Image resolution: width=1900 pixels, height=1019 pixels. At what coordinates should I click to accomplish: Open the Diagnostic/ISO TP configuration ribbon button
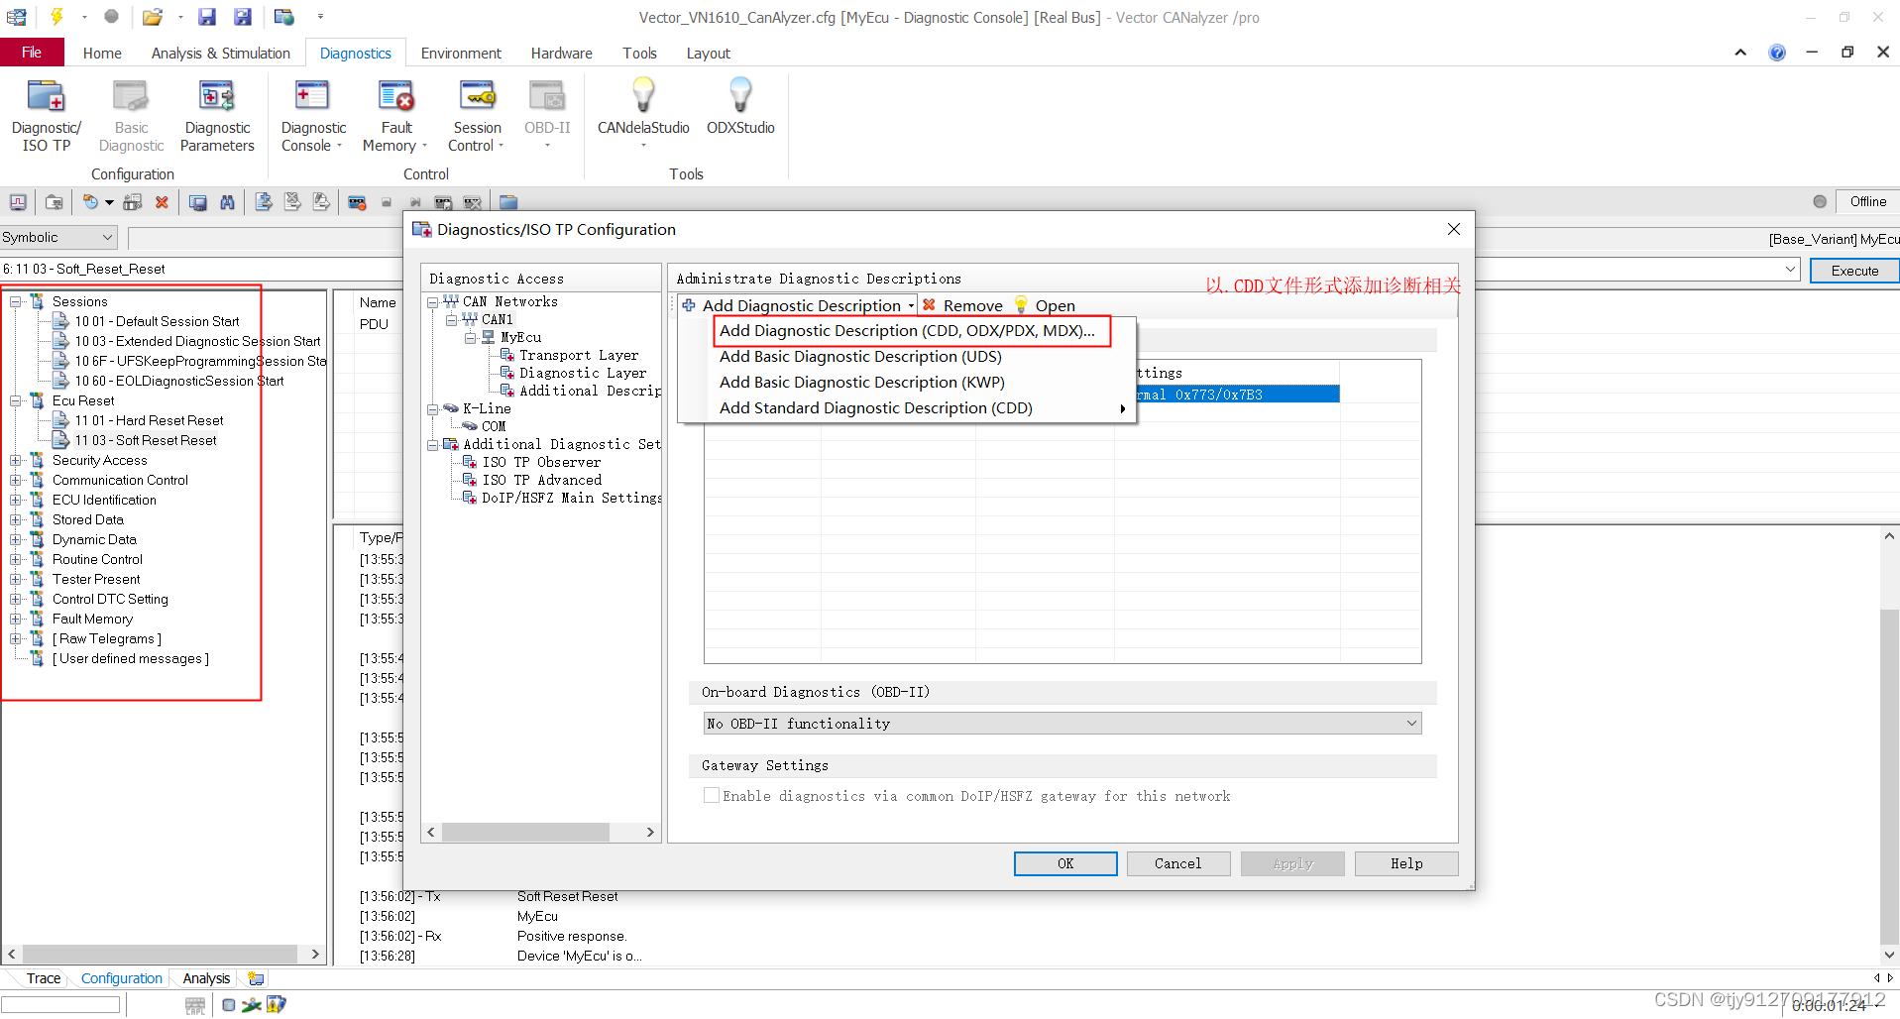47,116
